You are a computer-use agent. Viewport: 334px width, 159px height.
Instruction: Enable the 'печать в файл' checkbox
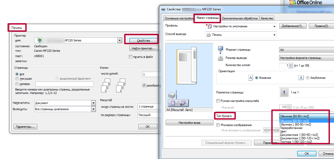coord(130,57)
